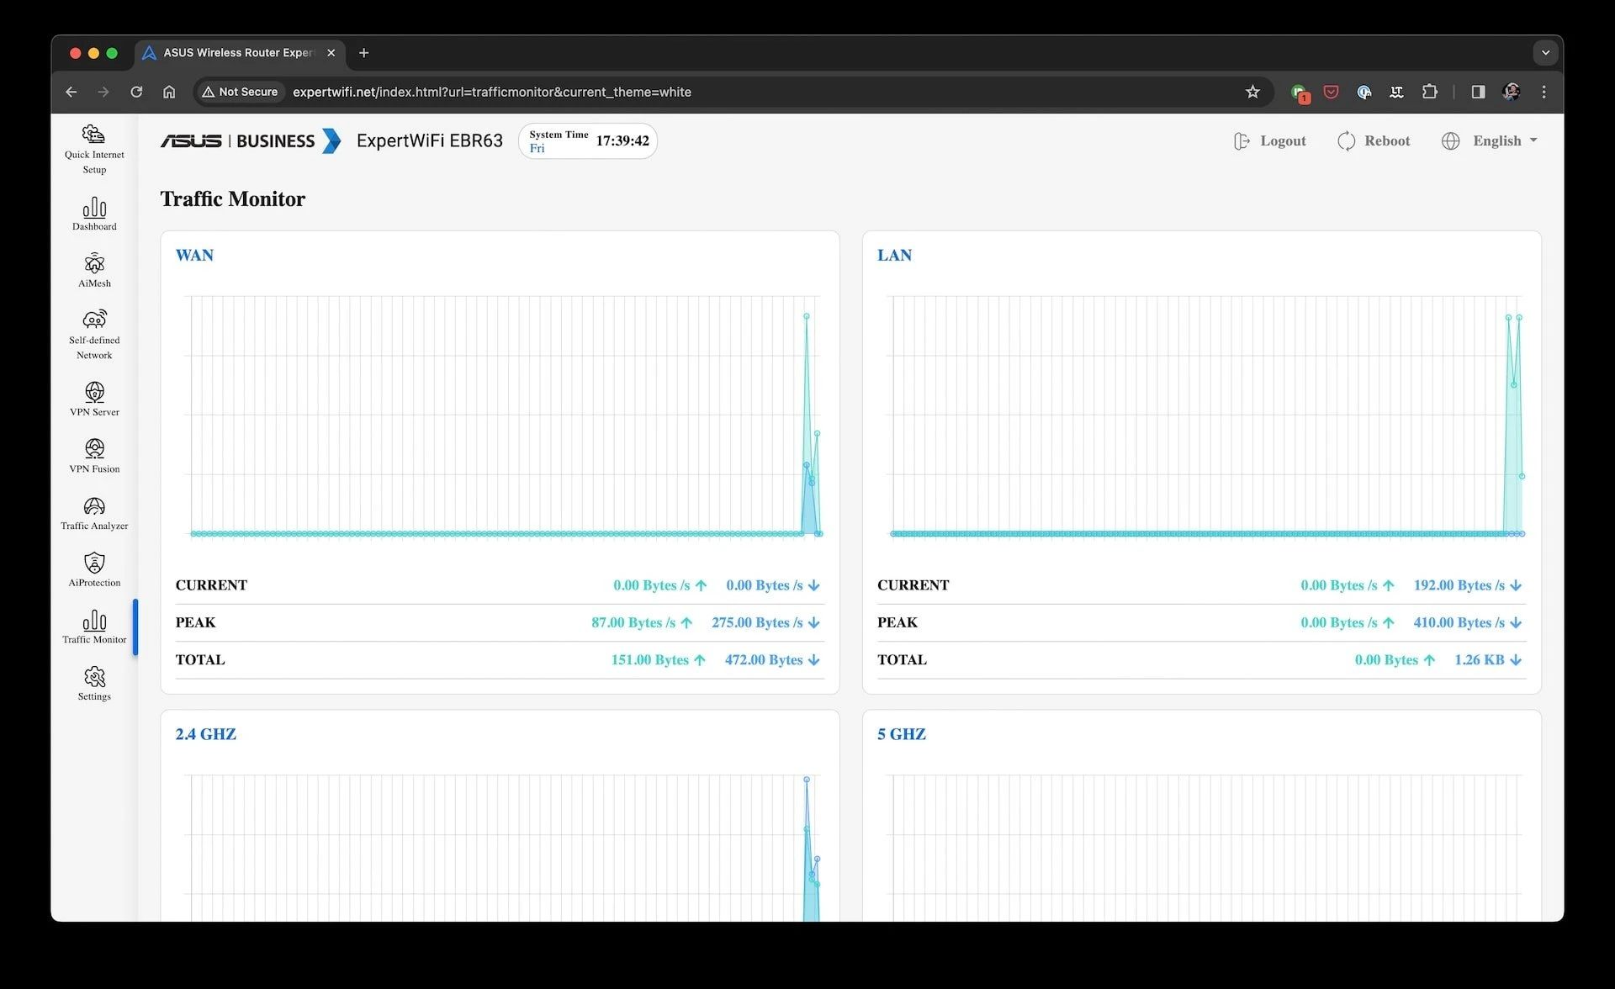Click the LAN panel heading
The height and width of the screenshot is (989, 1615).
coord(894,255)
